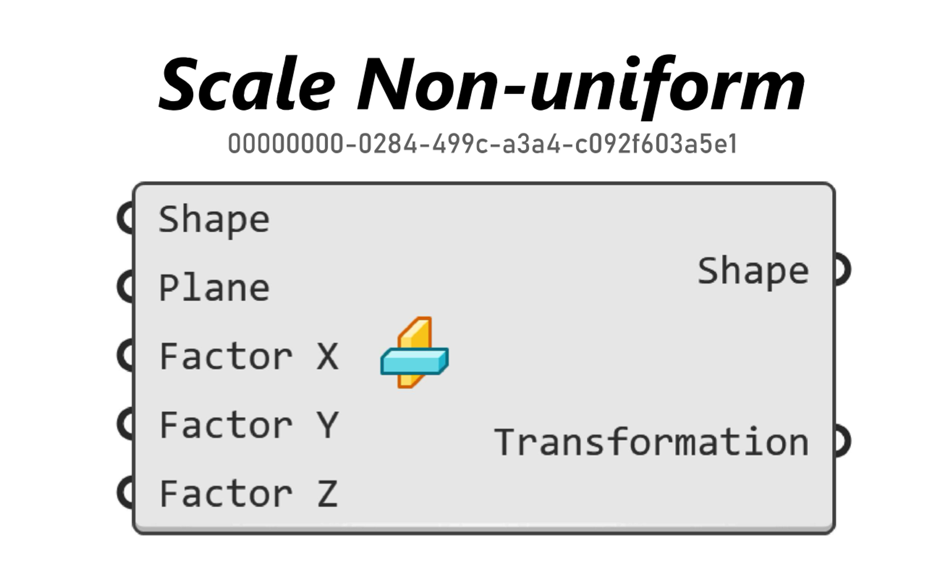This screenshot has width=935, height=571.
Task: Click the Transformation output label
Action: point(652,442)
